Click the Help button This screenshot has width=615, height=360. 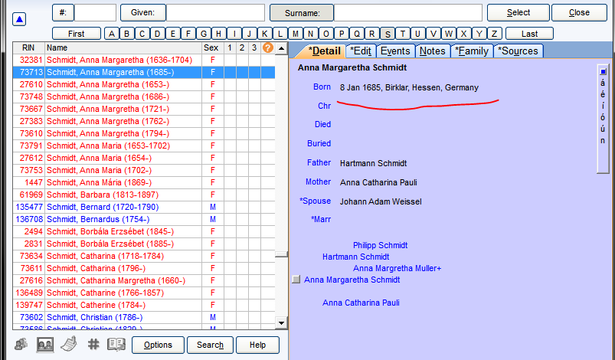tap(257, 345)
